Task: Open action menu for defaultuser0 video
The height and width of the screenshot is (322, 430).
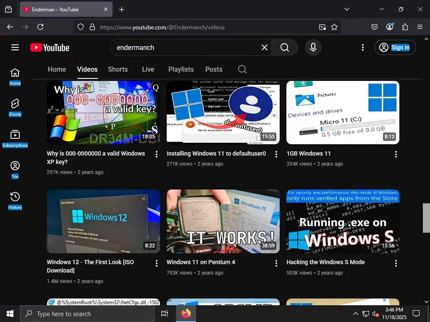Action: (x=276, y=154)
